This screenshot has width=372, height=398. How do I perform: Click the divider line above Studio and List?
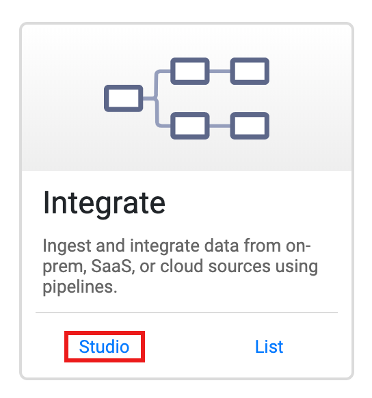click(x=187, y=313)
